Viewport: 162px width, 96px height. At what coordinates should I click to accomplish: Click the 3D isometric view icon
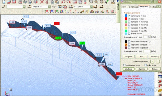[62, 12]
